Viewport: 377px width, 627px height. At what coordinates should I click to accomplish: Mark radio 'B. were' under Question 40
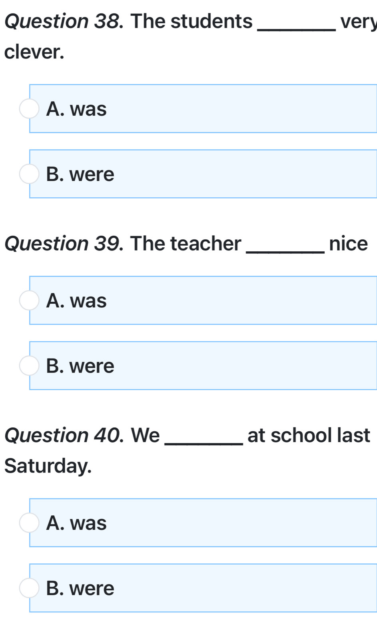[x=29, y=588]
